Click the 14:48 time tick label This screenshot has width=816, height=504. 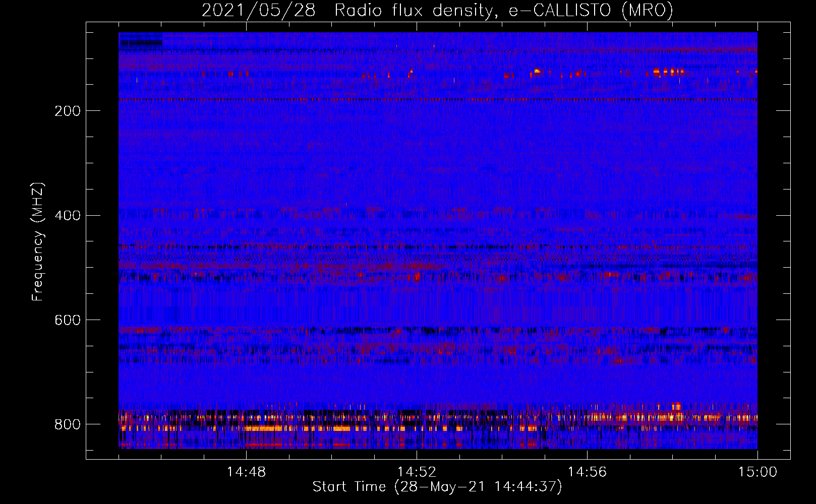246,472
